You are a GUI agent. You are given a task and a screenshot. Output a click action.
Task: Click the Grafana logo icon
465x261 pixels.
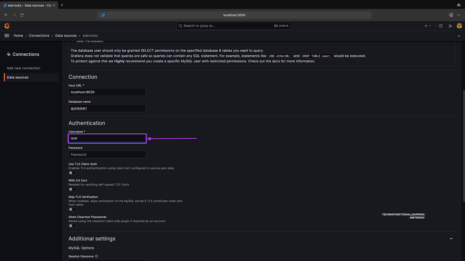click(x=7, y=26)
